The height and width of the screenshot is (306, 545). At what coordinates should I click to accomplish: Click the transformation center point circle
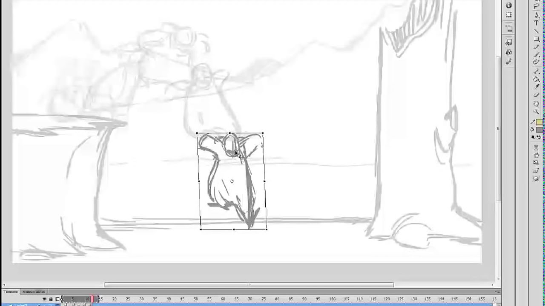232,181
